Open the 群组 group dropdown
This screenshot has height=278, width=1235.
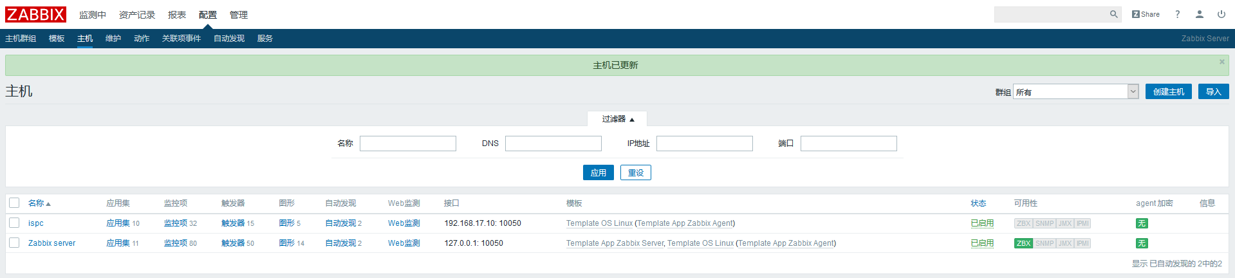(x=1075, y=92)
